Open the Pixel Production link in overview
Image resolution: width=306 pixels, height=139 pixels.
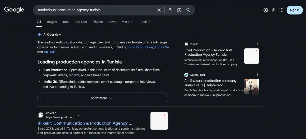141,47
